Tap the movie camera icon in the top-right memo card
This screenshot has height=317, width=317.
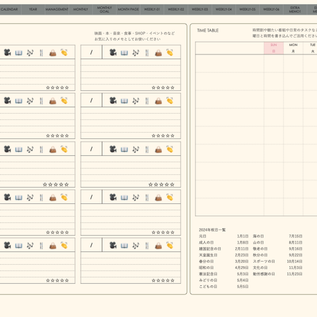pyautogui.click(x=113, y=53)
